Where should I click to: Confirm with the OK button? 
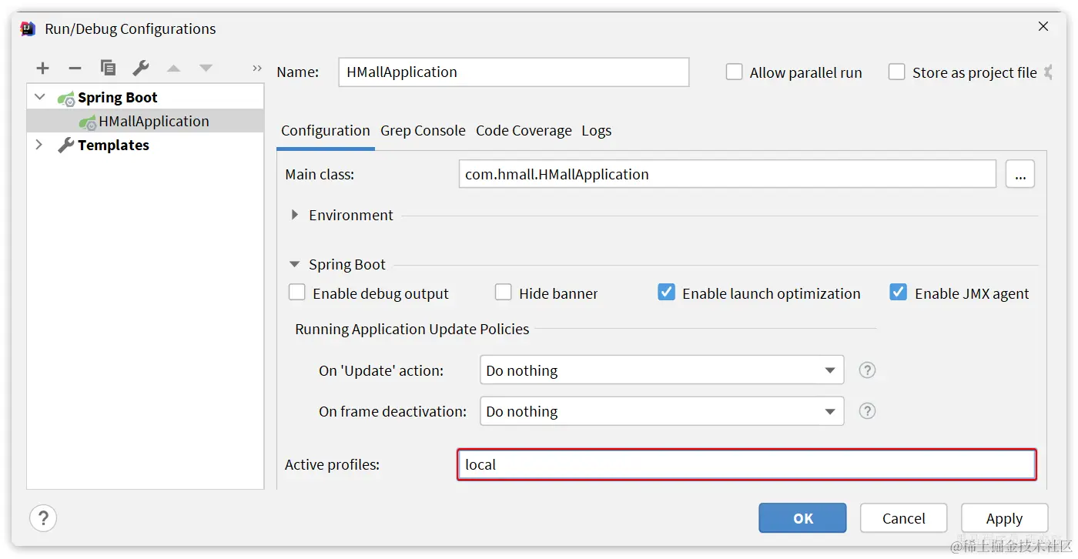click(x=802, y=518)
